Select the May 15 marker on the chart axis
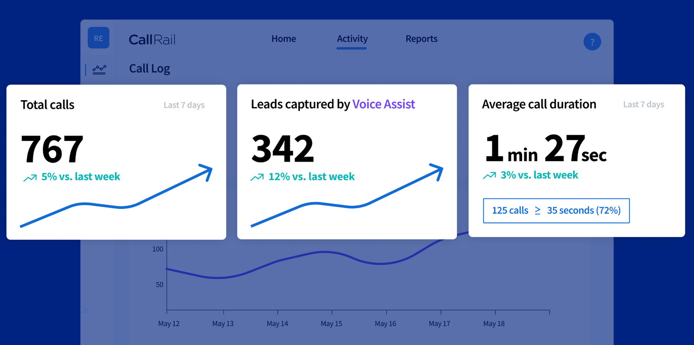 [331, 323]
